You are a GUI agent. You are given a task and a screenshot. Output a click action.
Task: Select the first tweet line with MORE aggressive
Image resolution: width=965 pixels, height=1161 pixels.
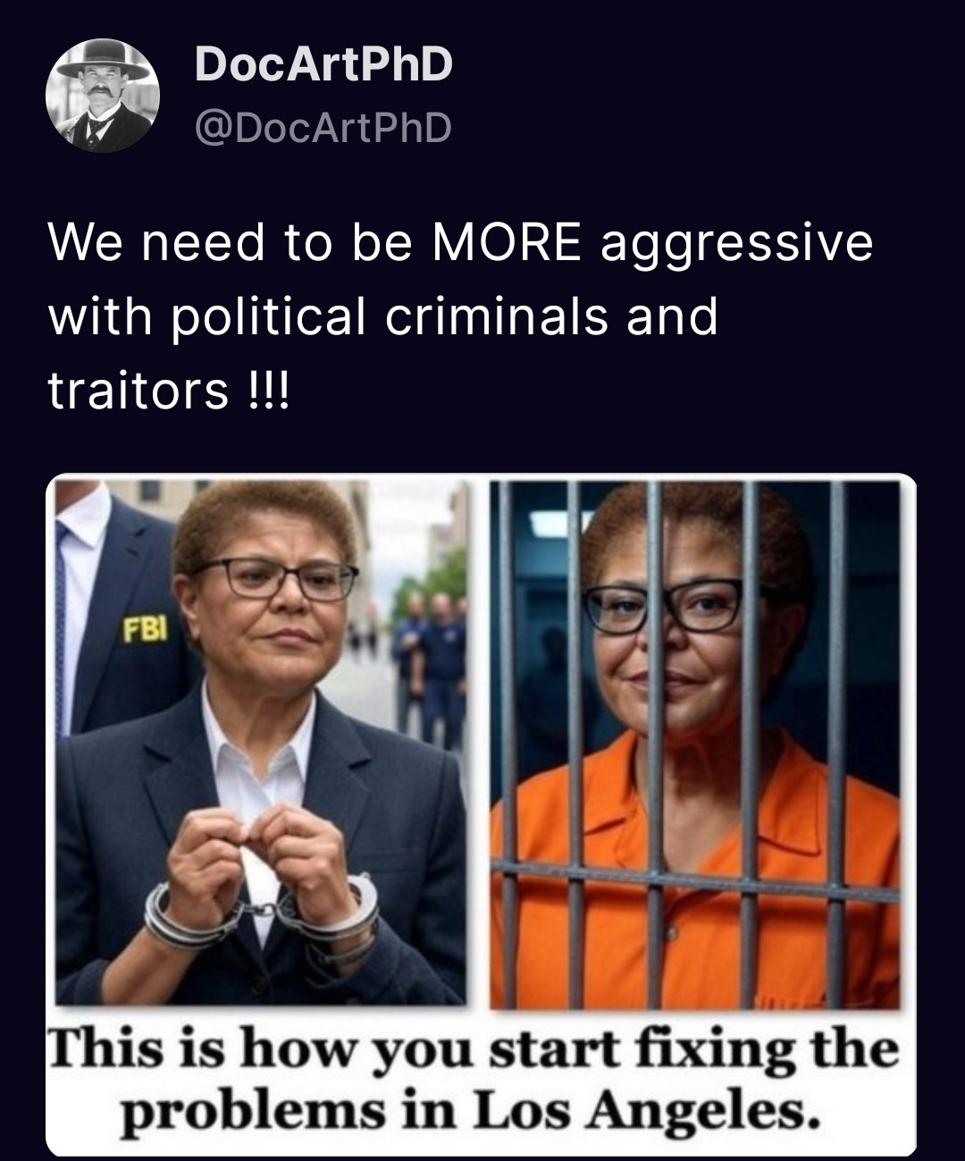click(x=460, y=244)
